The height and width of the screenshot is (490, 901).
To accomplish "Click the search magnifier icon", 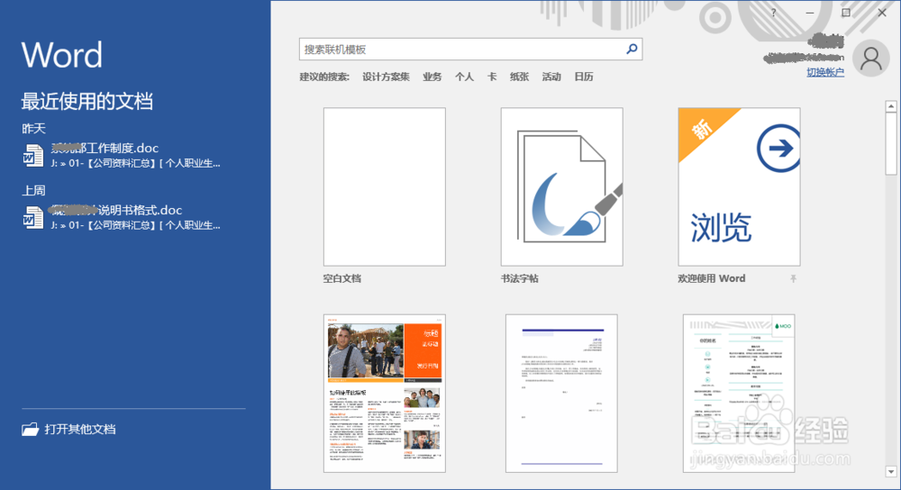I will pos(632,50).
